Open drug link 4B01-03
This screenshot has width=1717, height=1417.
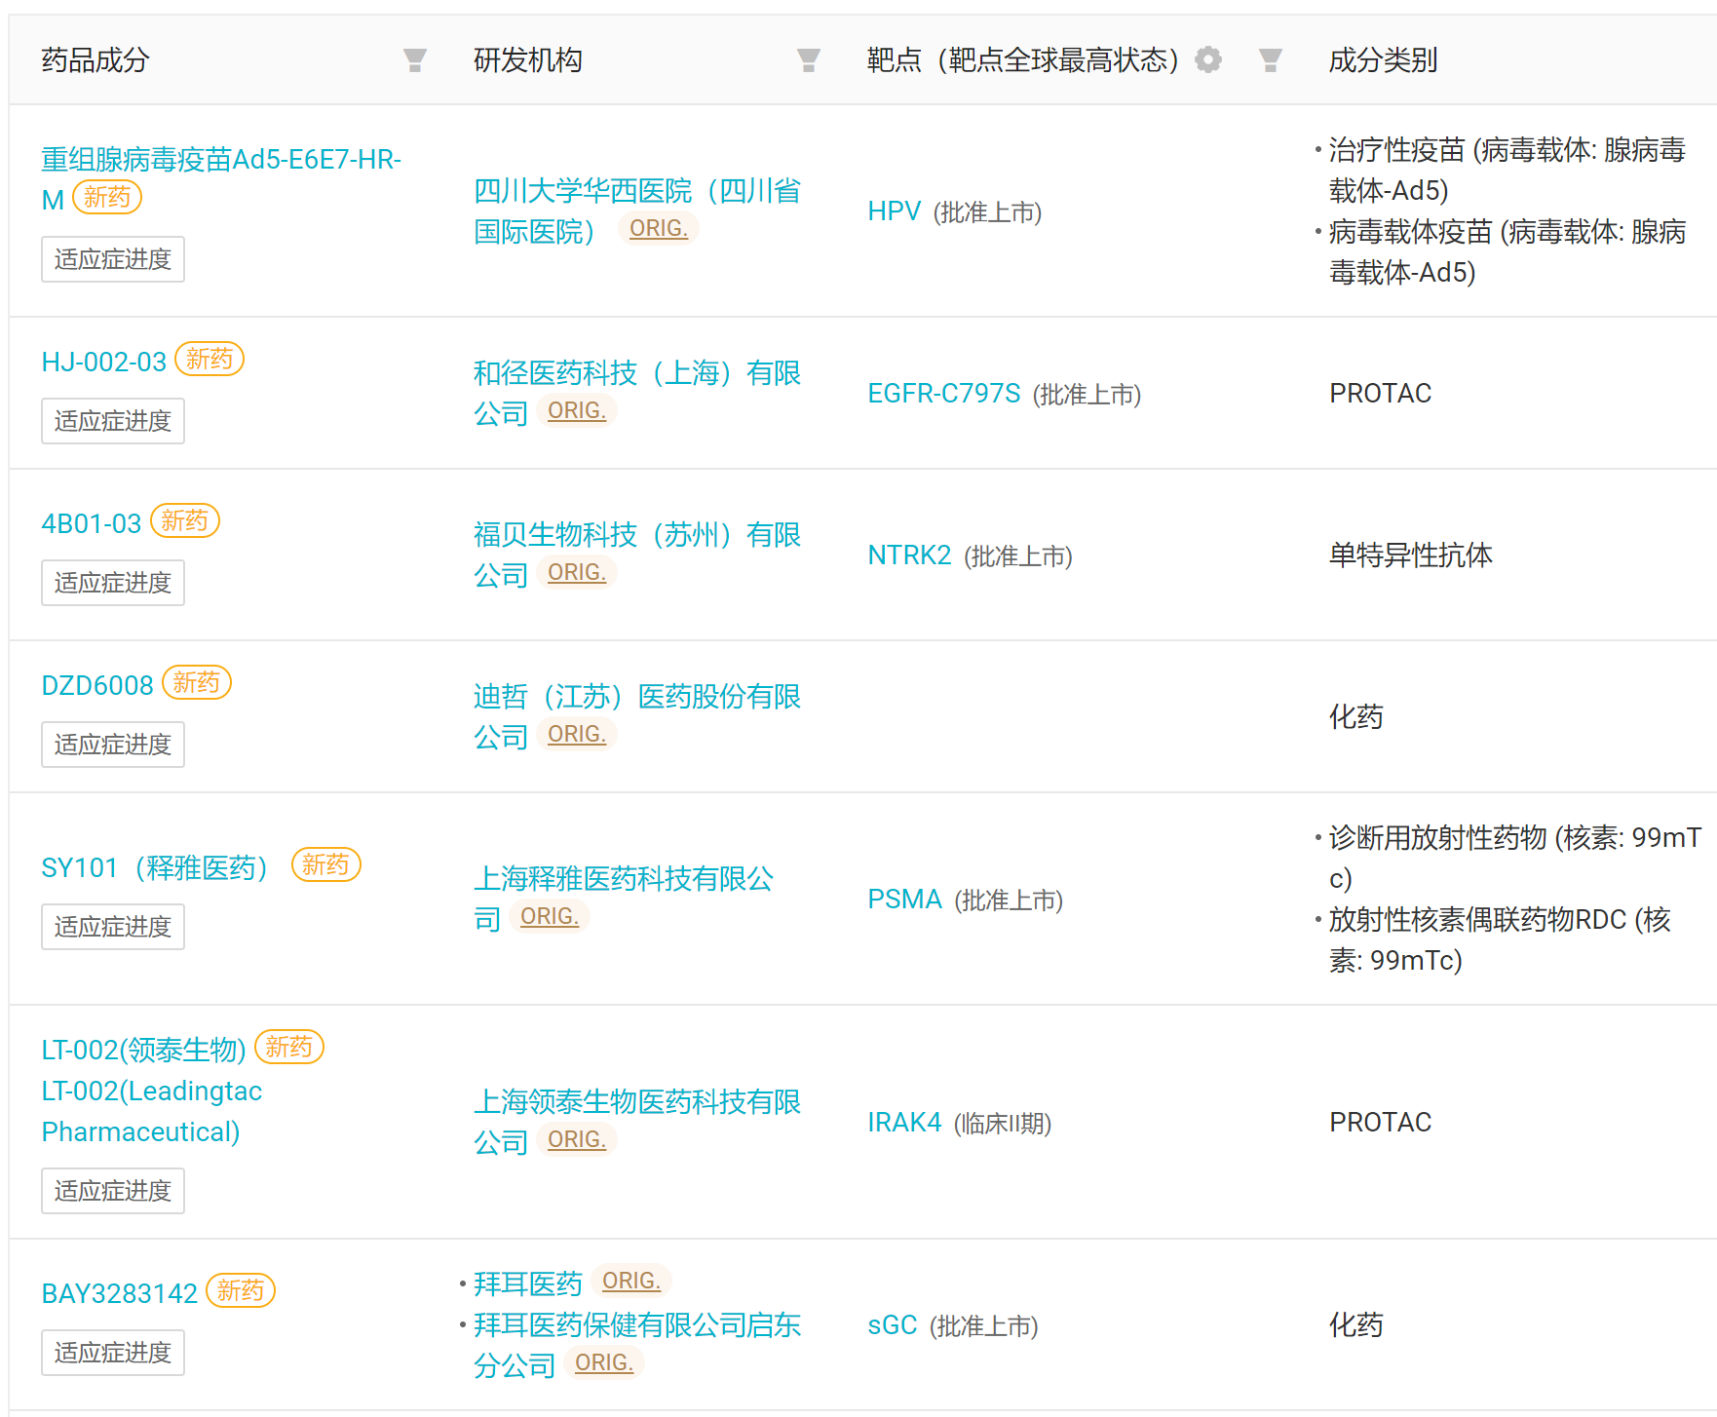(92, 523)
